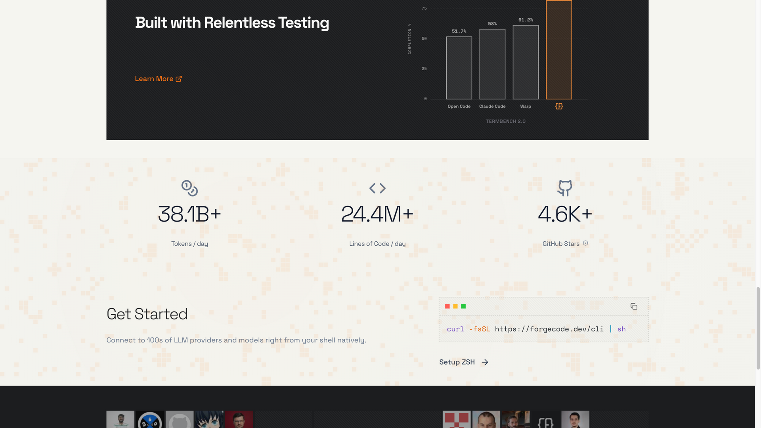Viewport: 761px width, 428px height.
Task: Open the Setup ZSH link
Action: (x=464, y=362)
